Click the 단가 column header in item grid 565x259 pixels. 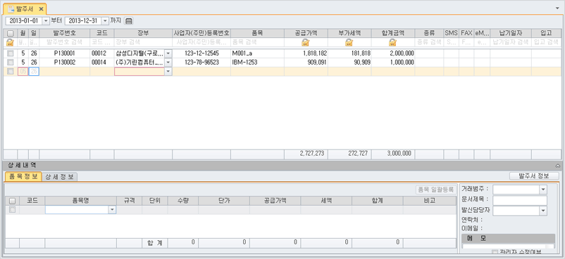tap(224, 201)
